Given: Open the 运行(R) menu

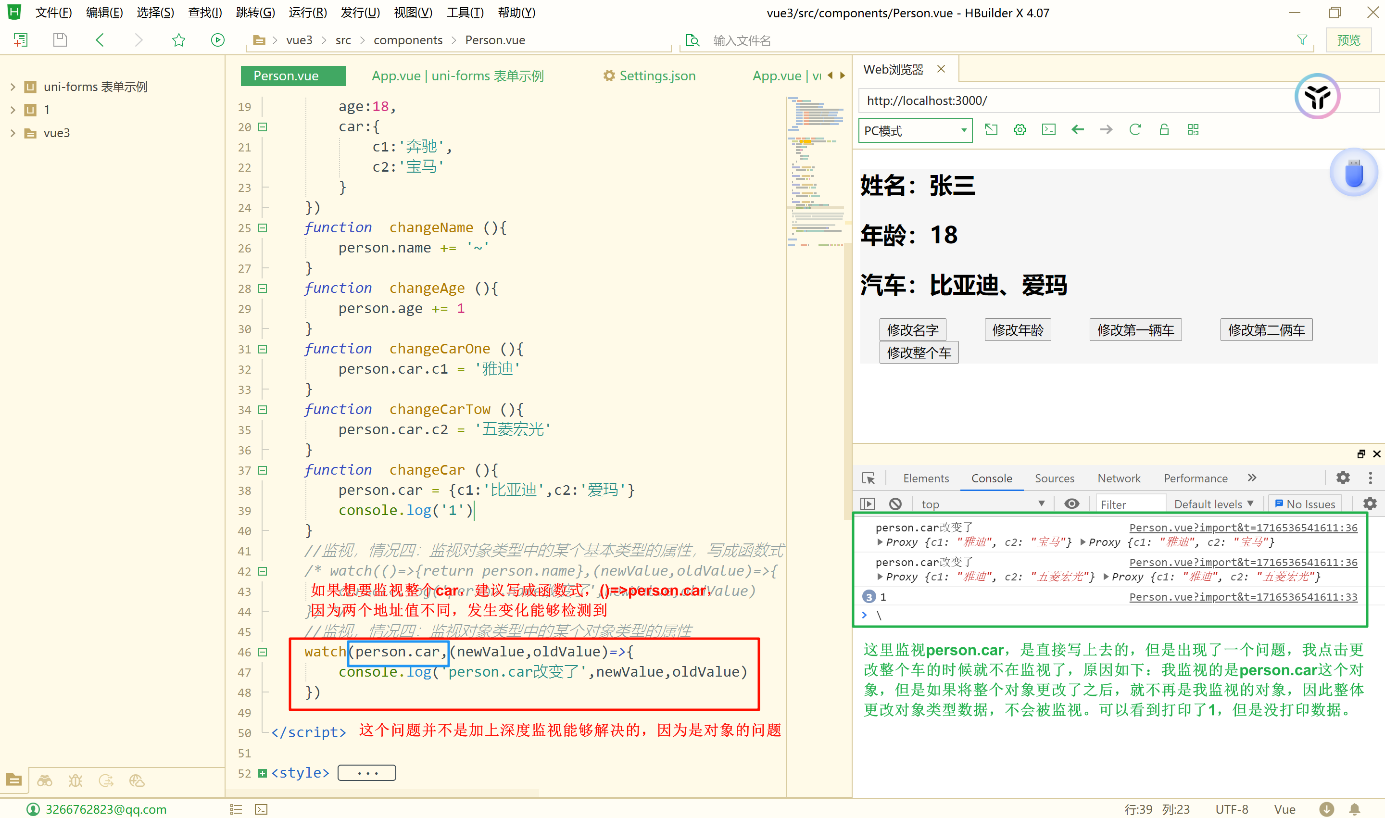Looking at the screenshot, I should click(x=307, y=12).
